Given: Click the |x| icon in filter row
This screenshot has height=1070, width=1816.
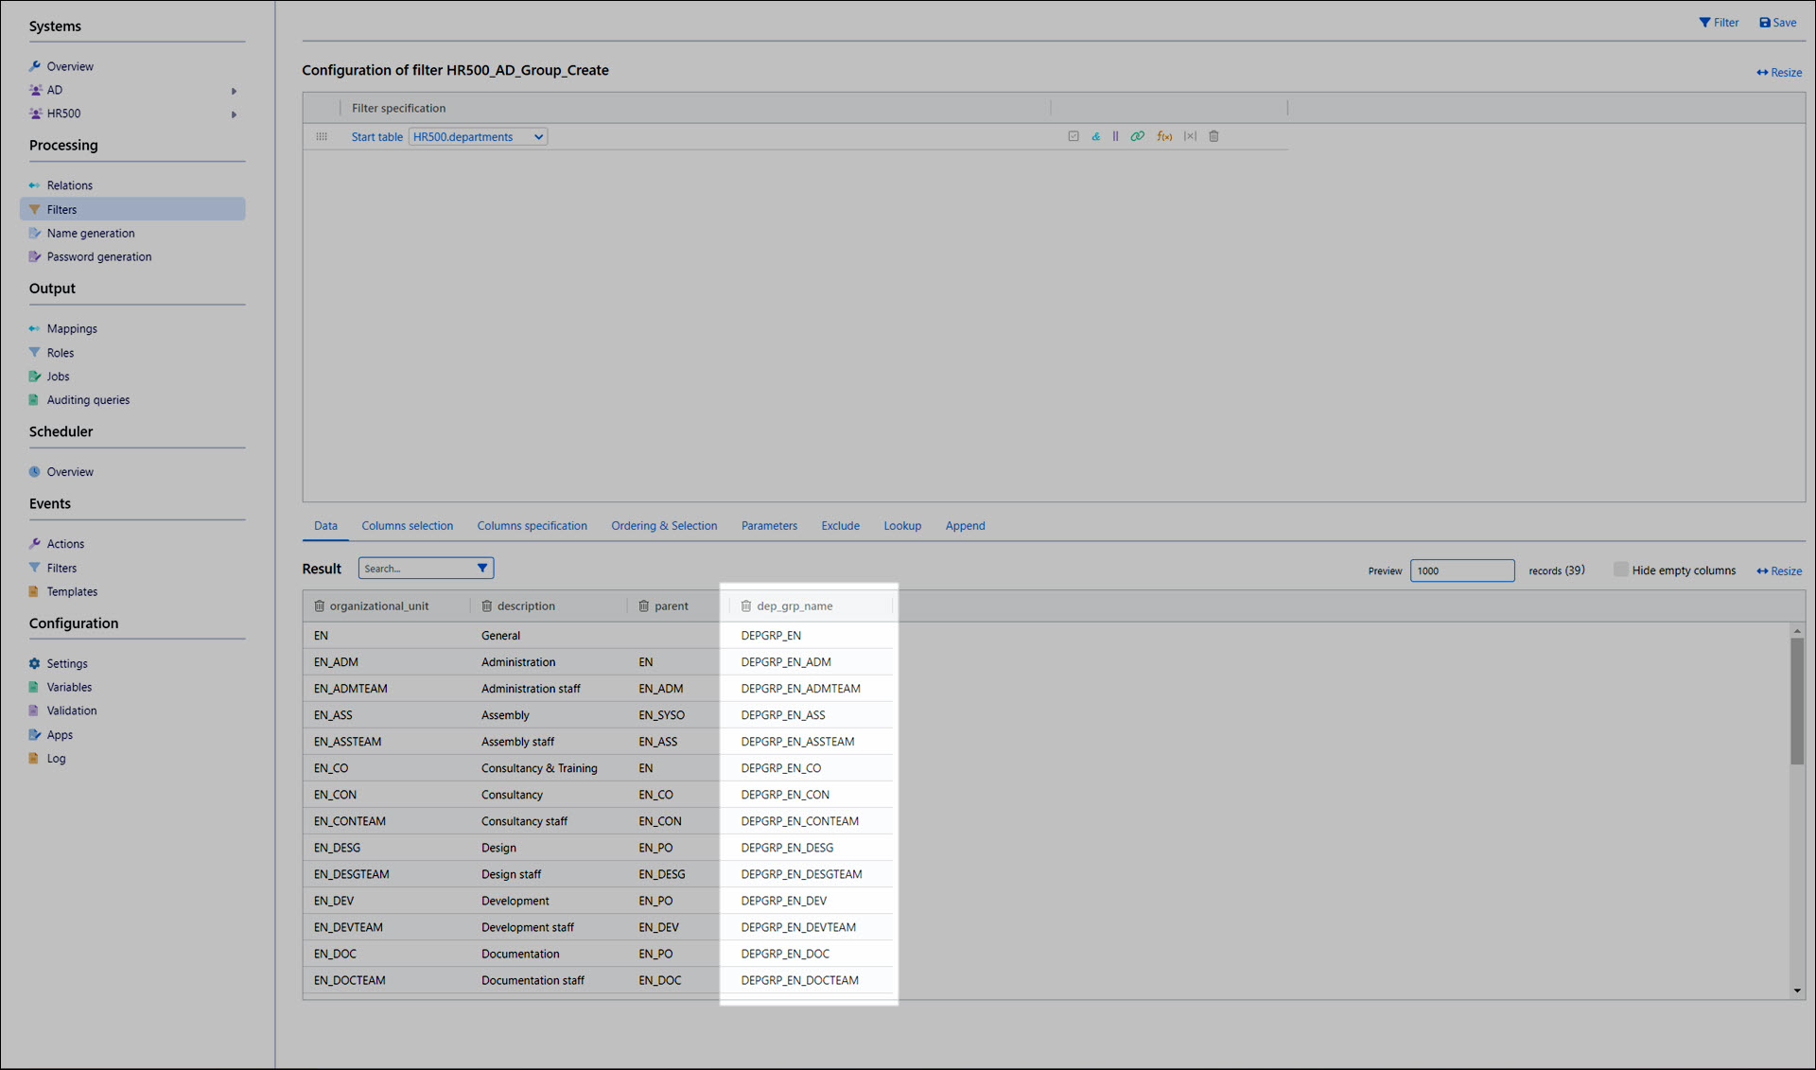Looking at the screenshot, I should pos(1190,136).
